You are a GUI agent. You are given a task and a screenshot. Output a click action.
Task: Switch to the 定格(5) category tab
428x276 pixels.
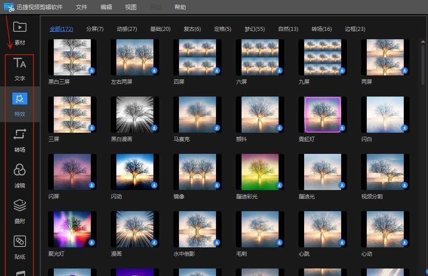[223, 29]
